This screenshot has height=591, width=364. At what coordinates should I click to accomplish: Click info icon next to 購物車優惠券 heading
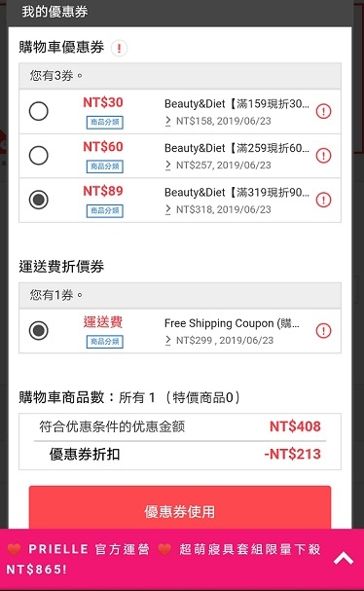click(119, 49)
